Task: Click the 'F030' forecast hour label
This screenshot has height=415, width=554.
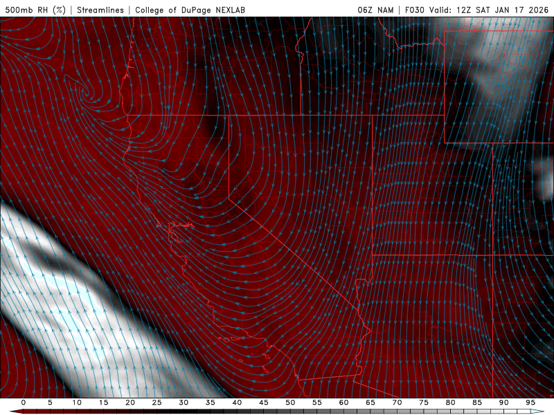Action: (x=414, y=10)
